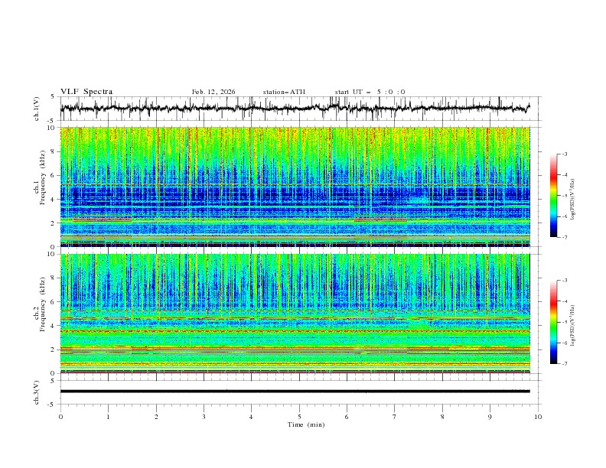Click the ch.2 spectrogram plot
The width and height of the screenshot is (606, 468).
(x=295, y=314)
